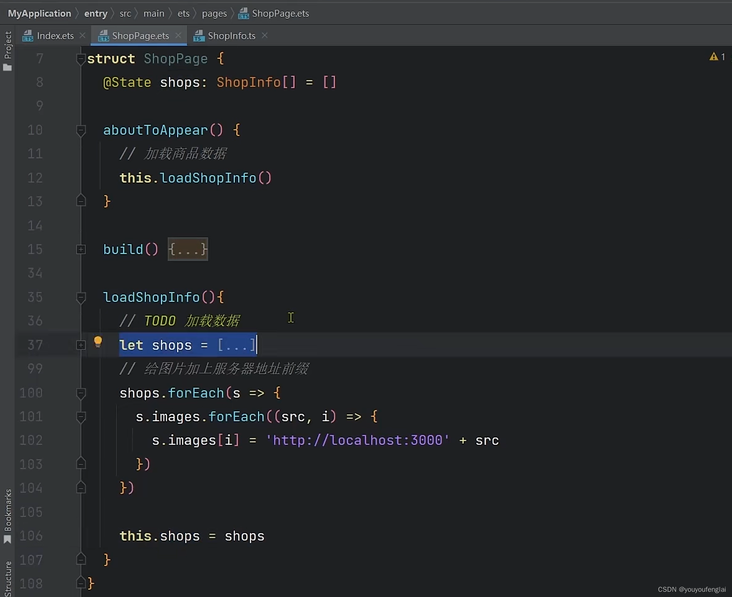Image resolution: width=732 pixels, height=597 pixels.
Task: Open the Bookmarks tool window
Action: coord(7,516)
